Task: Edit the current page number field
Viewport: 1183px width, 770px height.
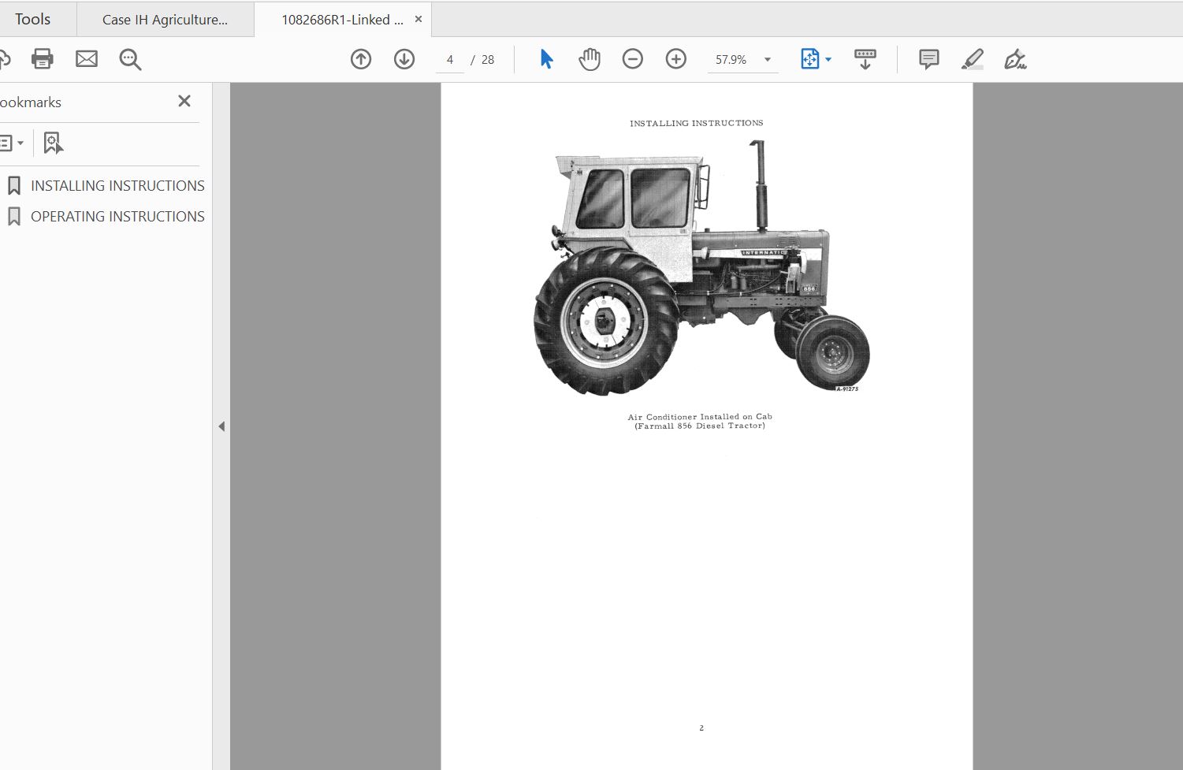Action: 449,60
